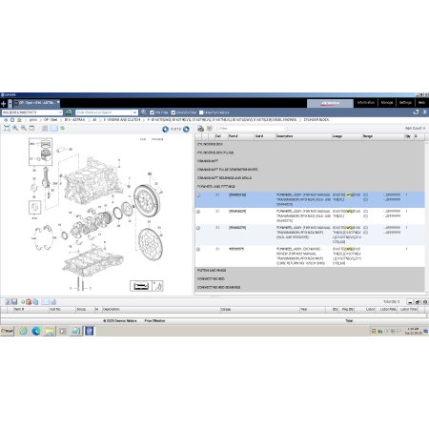Image resolution: width=429 pixels, height=429 pixels.
Task: Zoom out on the illustration
Action: tap(24, 128)
